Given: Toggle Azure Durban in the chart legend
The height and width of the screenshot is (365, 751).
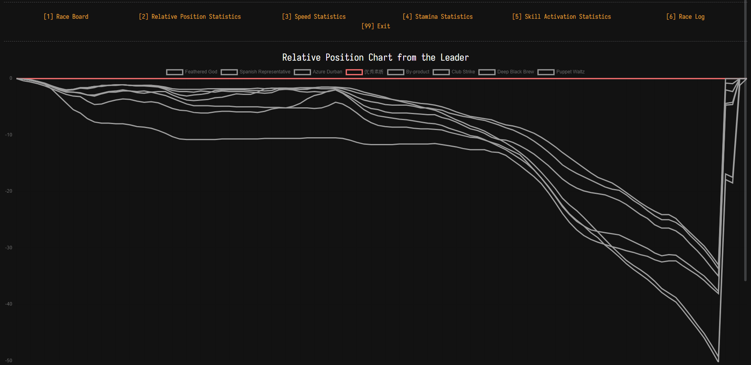Looking at the screenshot, I should (318, 72).
